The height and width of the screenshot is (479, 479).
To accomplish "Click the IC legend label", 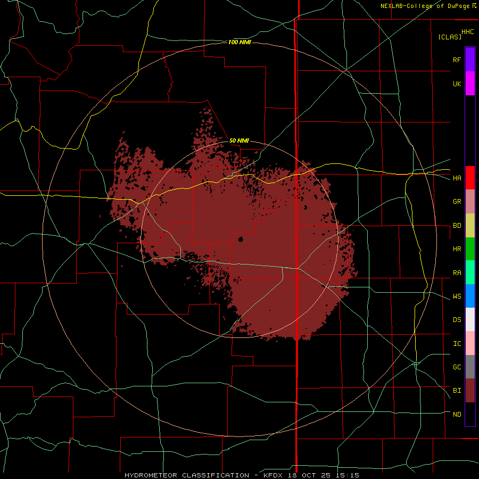I will (x=457, y=344).
